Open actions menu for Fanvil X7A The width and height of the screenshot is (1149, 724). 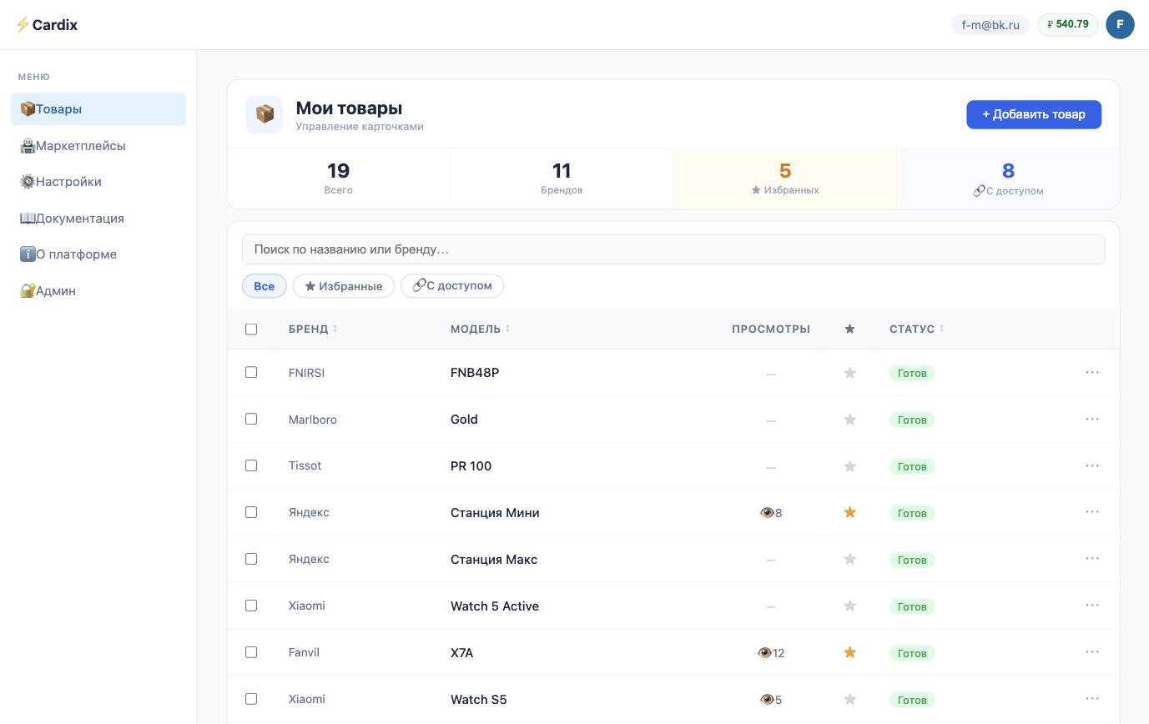tap(1092, 652)
